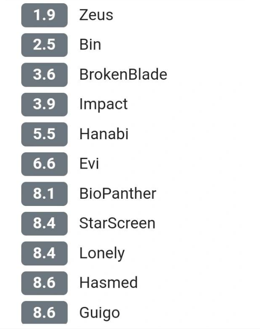Click the 2.5 rating badge beside Bin
The image size is (260, 329).
tap(45, 45)
